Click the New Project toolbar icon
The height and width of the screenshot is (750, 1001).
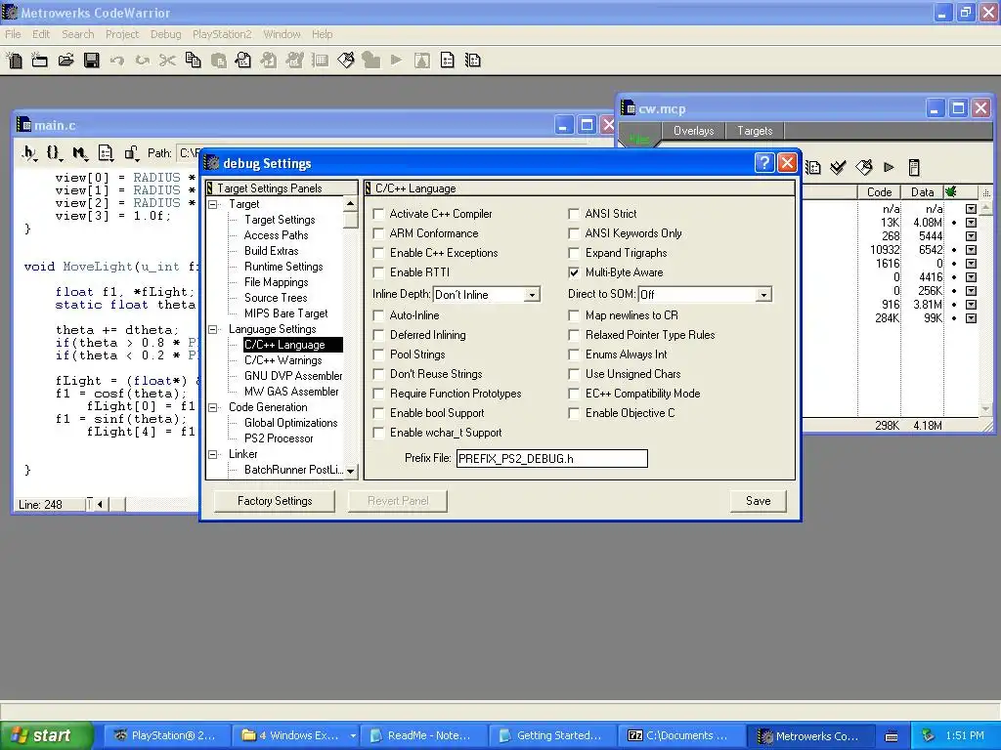[x=39, y=61]
